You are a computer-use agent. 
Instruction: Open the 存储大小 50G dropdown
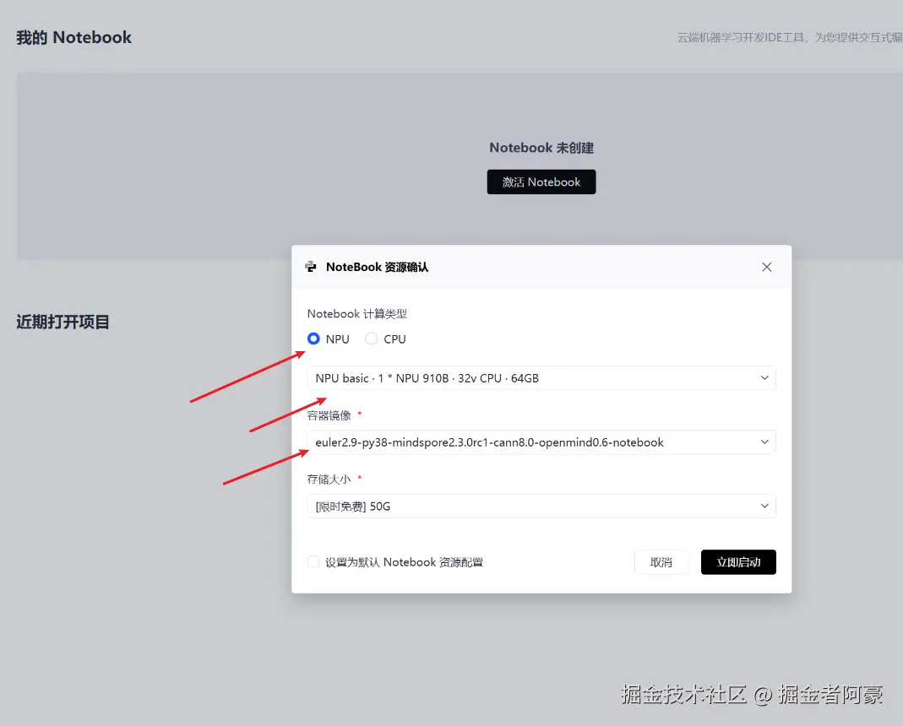[x=541, y=506]
